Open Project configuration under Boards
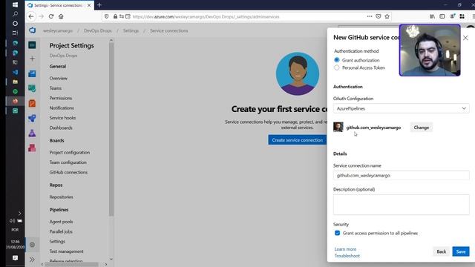Image resolution: width=475 pixels, height=267 pixels. tap(69, 152)
